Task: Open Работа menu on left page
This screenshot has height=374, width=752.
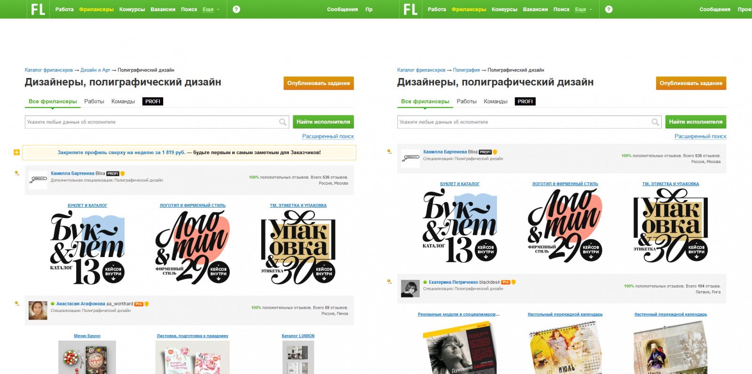Action: (x=64, y=9)
